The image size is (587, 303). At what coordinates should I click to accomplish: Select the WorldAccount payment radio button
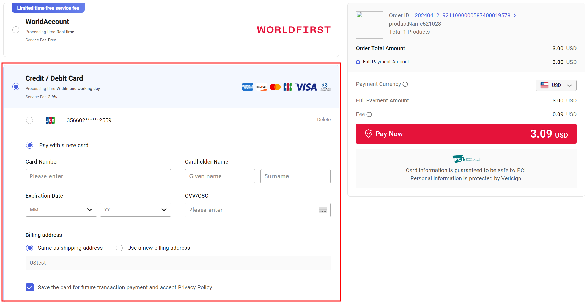click(16, 30)
